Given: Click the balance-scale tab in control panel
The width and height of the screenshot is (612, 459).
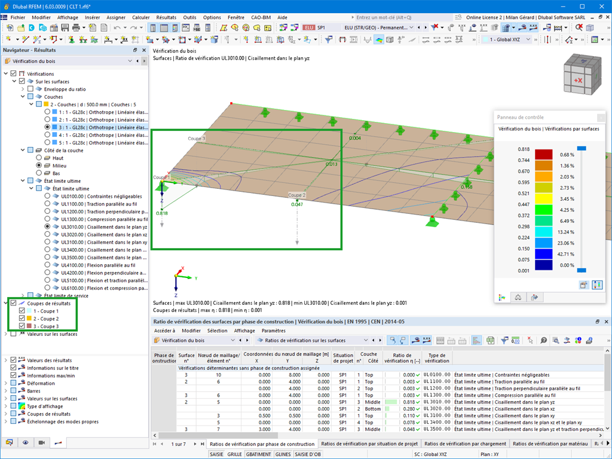Looking at the screenshot, I should (x=519, y=296).
